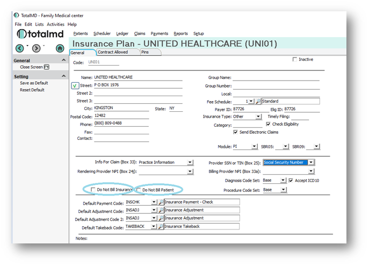Open the Info For Claim Box 33 dropdown
Image resolution: width=369 pixels, height=266 pixels.
190,162
